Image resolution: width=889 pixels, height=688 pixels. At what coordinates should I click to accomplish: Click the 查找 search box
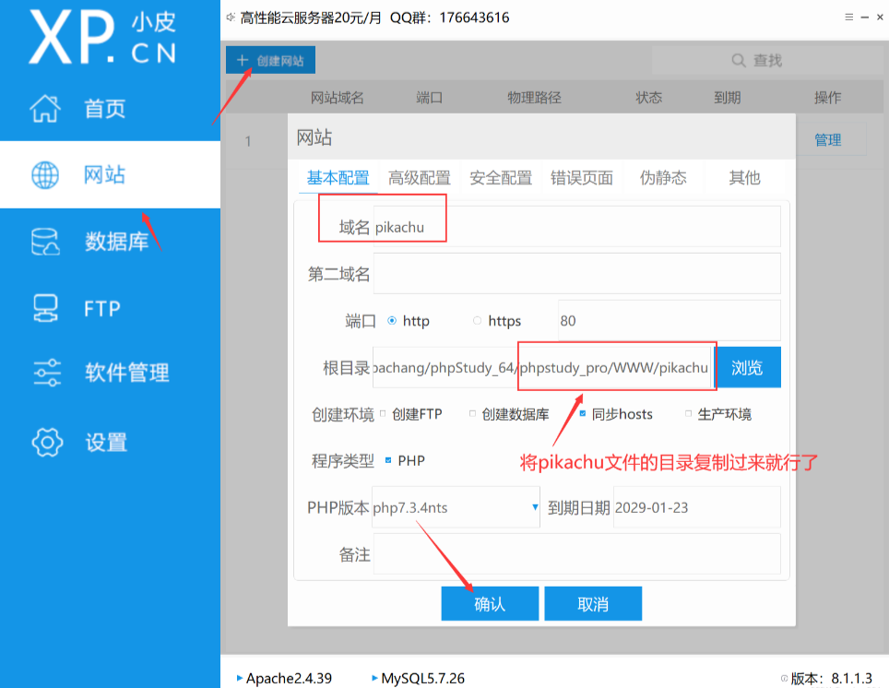pyautogui.click(x=767, y=60)
